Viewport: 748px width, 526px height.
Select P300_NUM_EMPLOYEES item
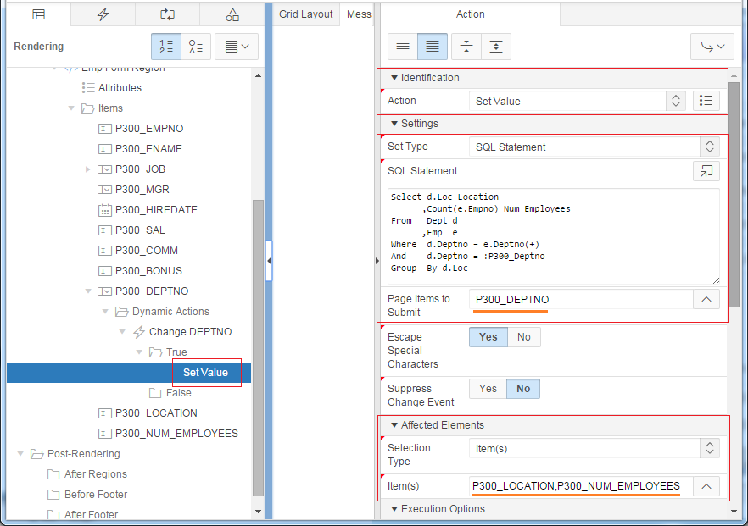[x=176, y=434]
